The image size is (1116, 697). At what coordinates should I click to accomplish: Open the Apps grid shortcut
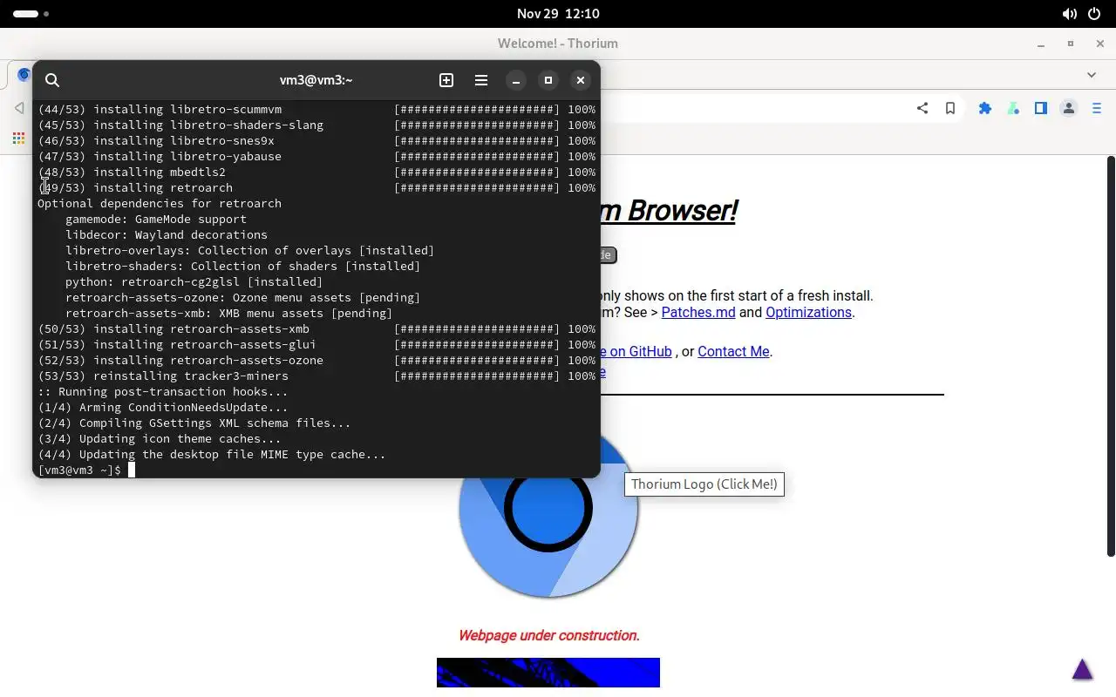coord(18,139)
